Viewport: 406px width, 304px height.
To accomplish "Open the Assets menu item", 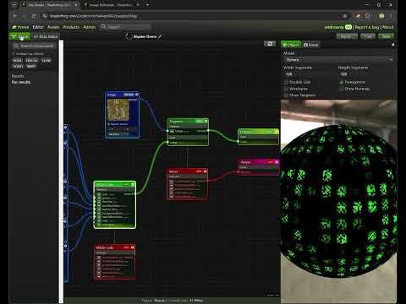I will 53,27.
